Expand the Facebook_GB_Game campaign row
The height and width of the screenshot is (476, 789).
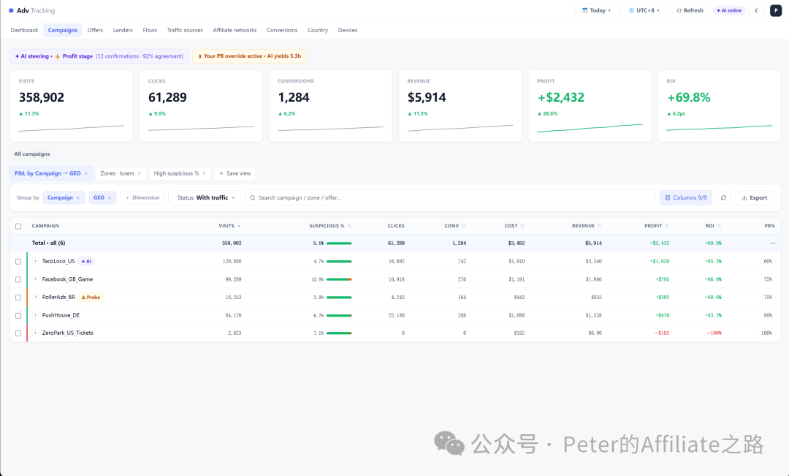pos(36,279)
